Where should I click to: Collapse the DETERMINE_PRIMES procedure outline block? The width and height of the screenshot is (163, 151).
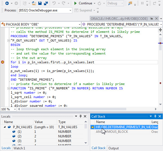[x=9, y=41]
